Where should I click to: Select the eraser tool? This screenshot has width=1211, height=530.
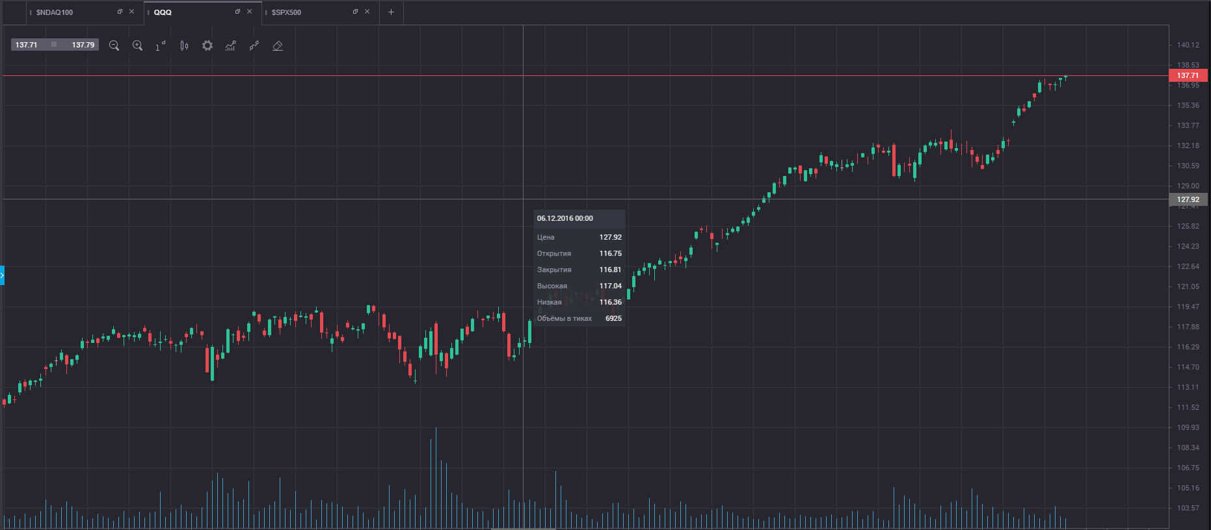click(278, 45)
